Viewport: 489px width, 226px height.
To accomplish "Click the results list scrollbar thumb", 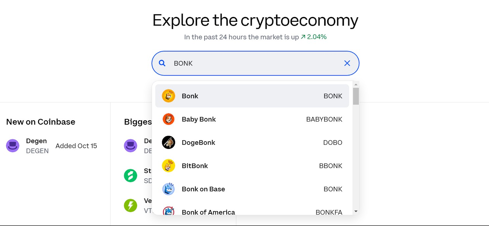I will point(356,96).
